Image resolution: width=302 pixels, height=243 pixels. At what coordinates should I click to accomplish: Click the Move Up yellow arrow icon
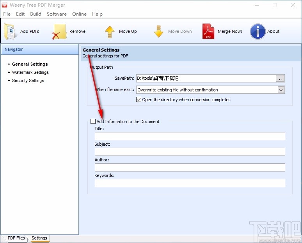110,32
